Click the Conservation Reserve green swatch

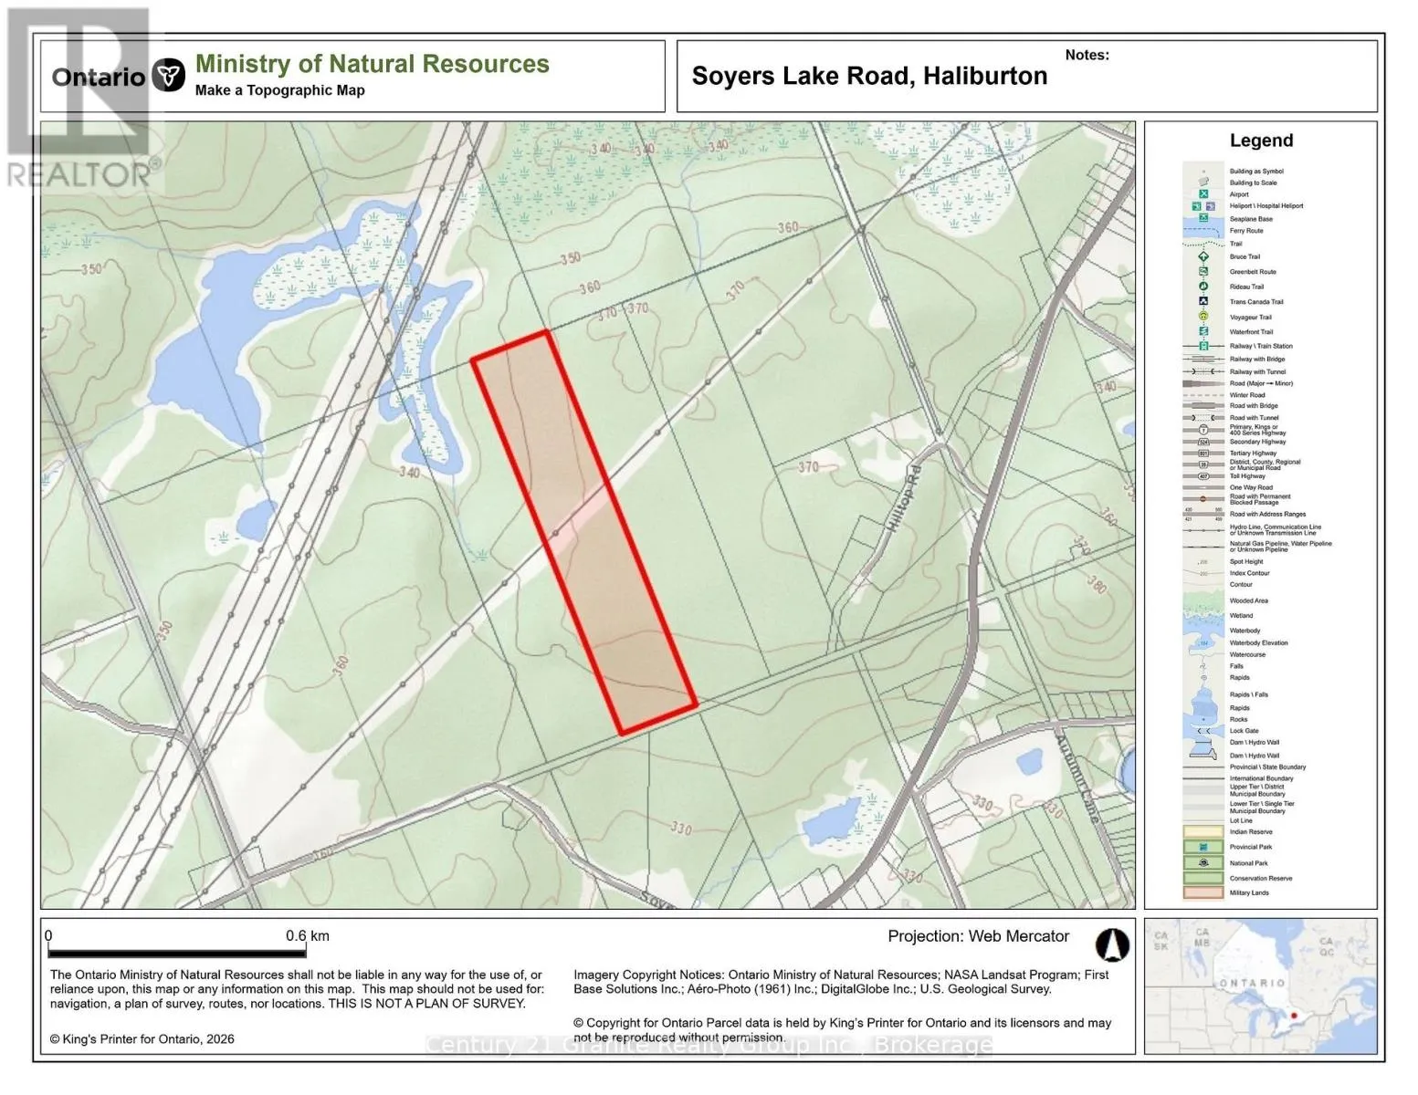click(1203, 878)
